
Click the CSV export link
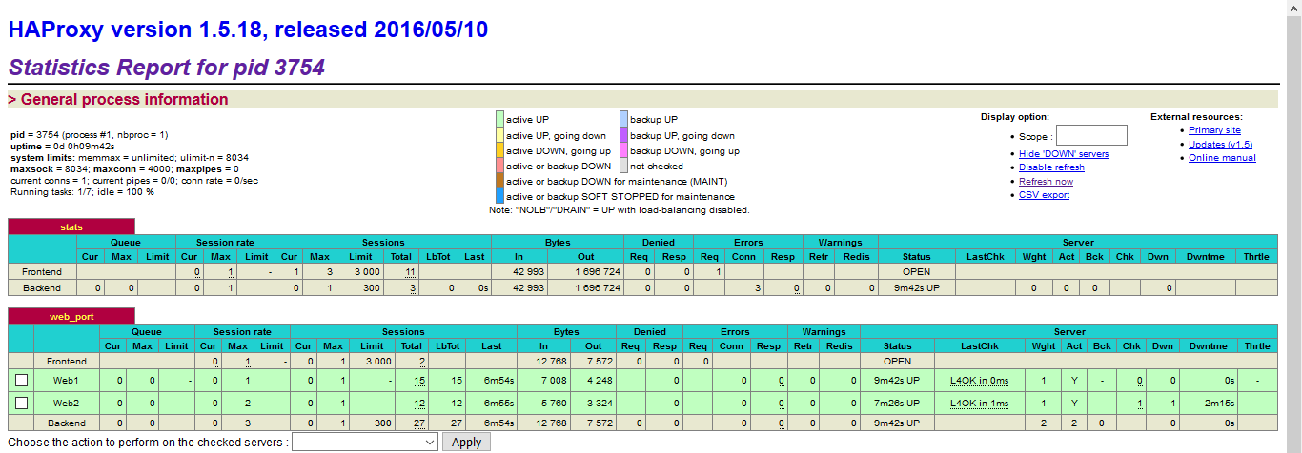coord(1044,195)
